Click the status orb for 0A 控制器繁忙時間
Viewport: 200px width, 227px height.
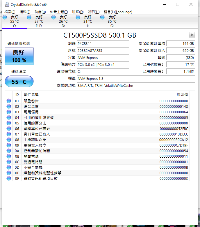pos(9,151)
